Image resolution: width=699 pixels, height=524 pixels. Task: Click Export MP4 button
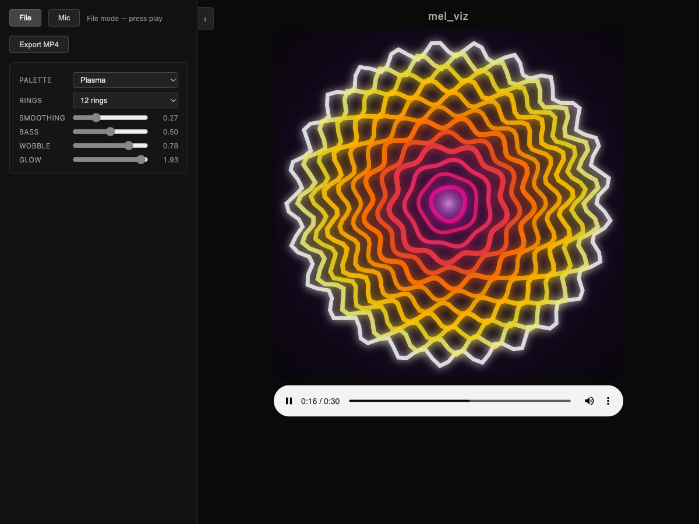(x=39, y=45)
